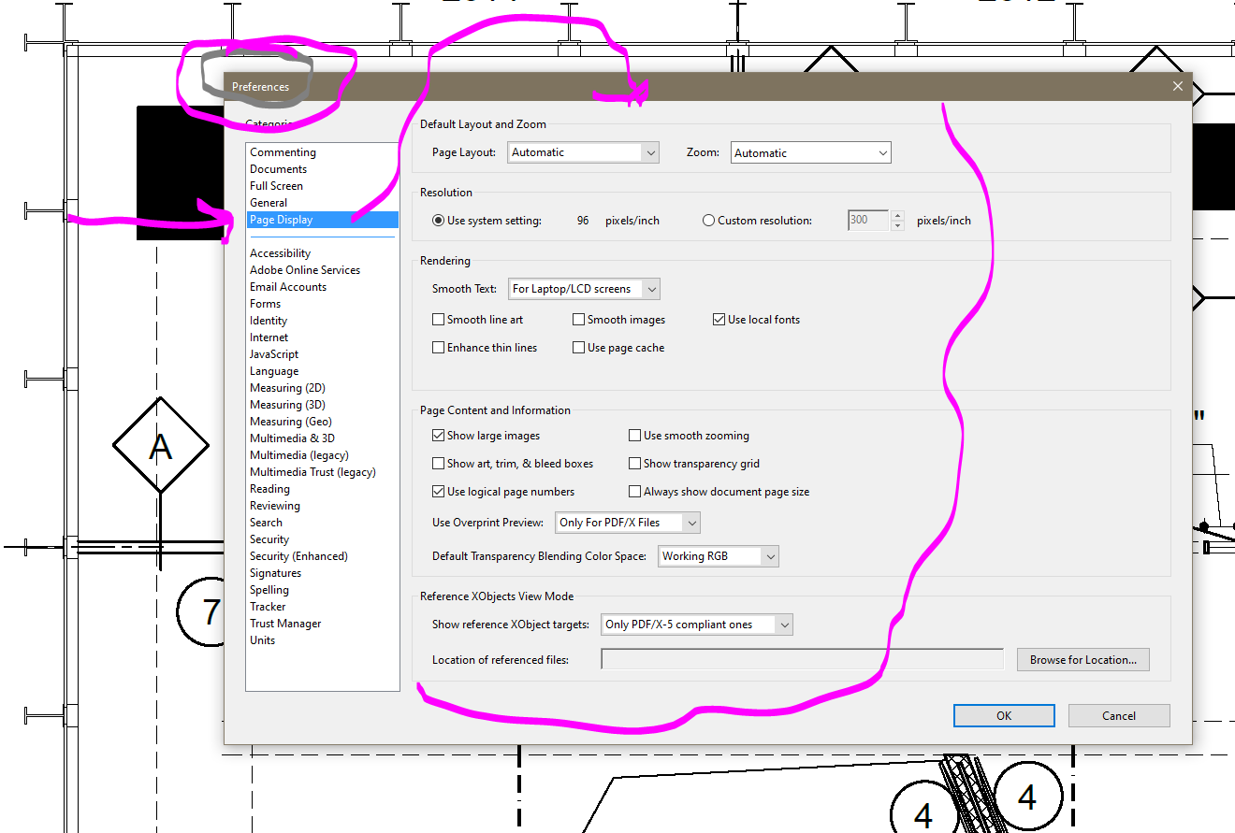Open the Measuring (3D) category
The image size is (1235, 833).
click(x=287, y=404)
